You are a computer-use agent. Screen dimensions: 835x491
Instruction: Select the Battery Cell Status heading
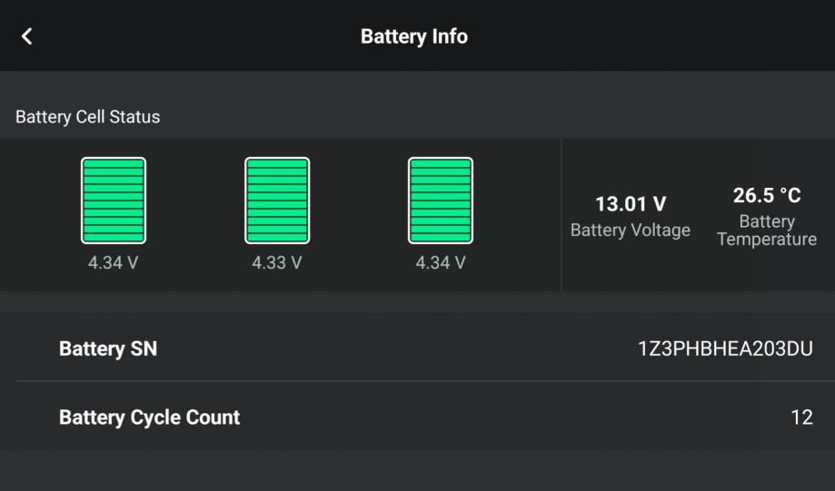coord(88,117)
